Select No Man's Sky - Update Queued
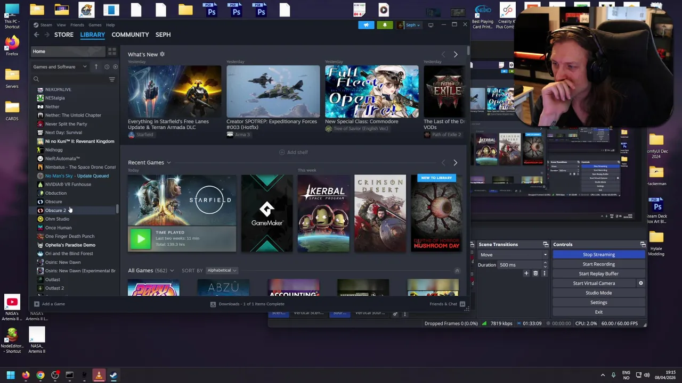This screenshot has height=383, width=682. (76, 176)
